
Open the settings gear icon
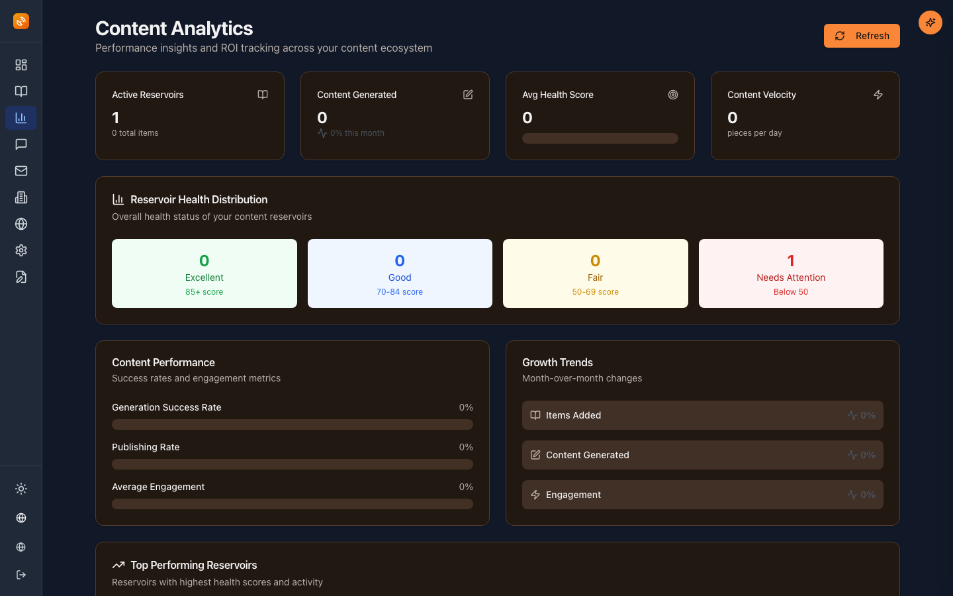21,250
